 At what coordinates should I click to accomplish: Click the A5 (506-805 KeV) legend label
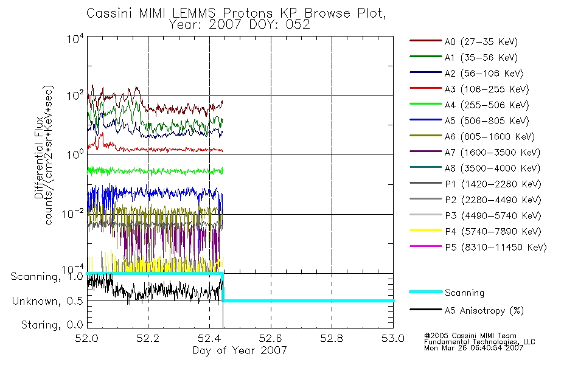point(487,121)
